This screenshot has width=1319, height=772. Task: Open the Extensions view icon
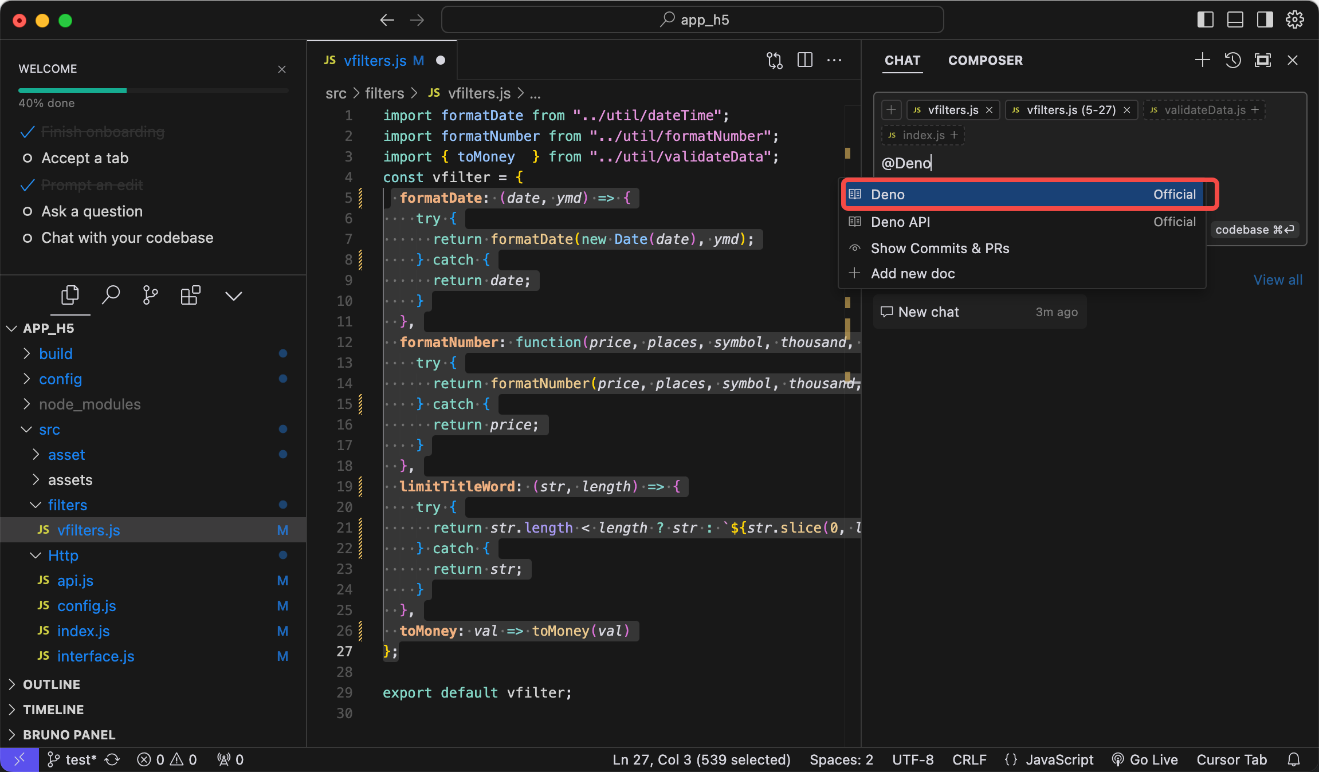[x=190, y=296]
